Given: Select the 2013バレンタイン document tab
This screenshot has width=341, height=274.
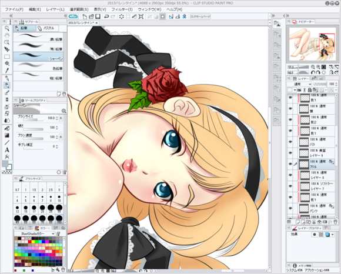Looking at the screenshot, I should [83, 23].
